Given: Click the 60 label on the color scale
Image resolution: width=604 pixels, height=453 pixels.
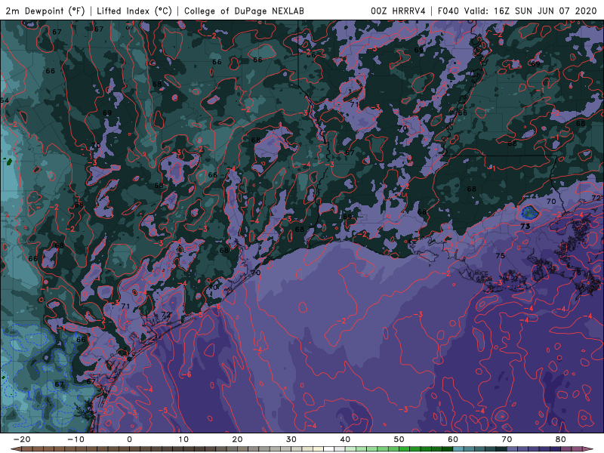Looking at the screenshot, I should point(453,439).
